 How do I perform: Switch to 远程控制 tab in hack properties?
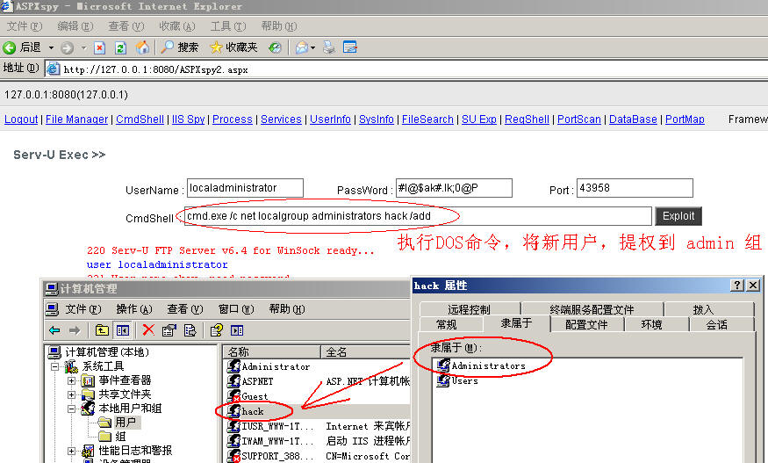pyautogui.click(x=470, y=309)
